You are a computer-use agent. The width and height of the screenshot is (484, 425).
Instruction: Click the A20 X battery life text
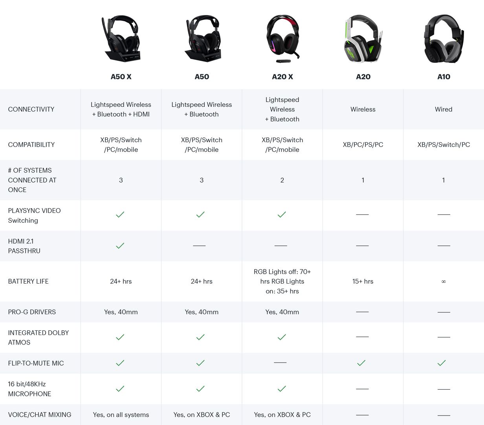tap(282, 281)
